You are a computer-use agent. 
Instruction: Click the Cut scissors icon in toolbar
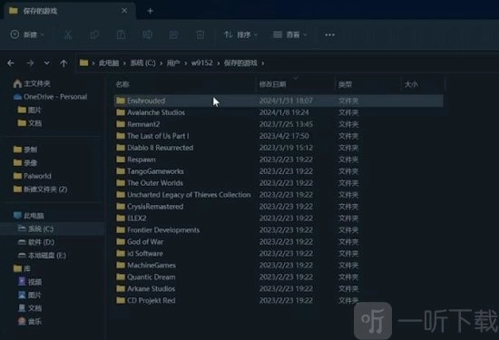pyautogui.click(x=68, y=34)
